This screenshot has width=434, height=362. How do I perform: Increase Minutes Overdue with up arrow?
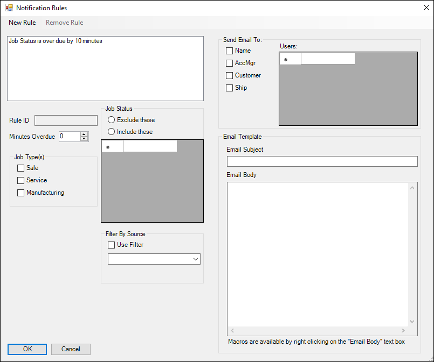pos(84,134)
